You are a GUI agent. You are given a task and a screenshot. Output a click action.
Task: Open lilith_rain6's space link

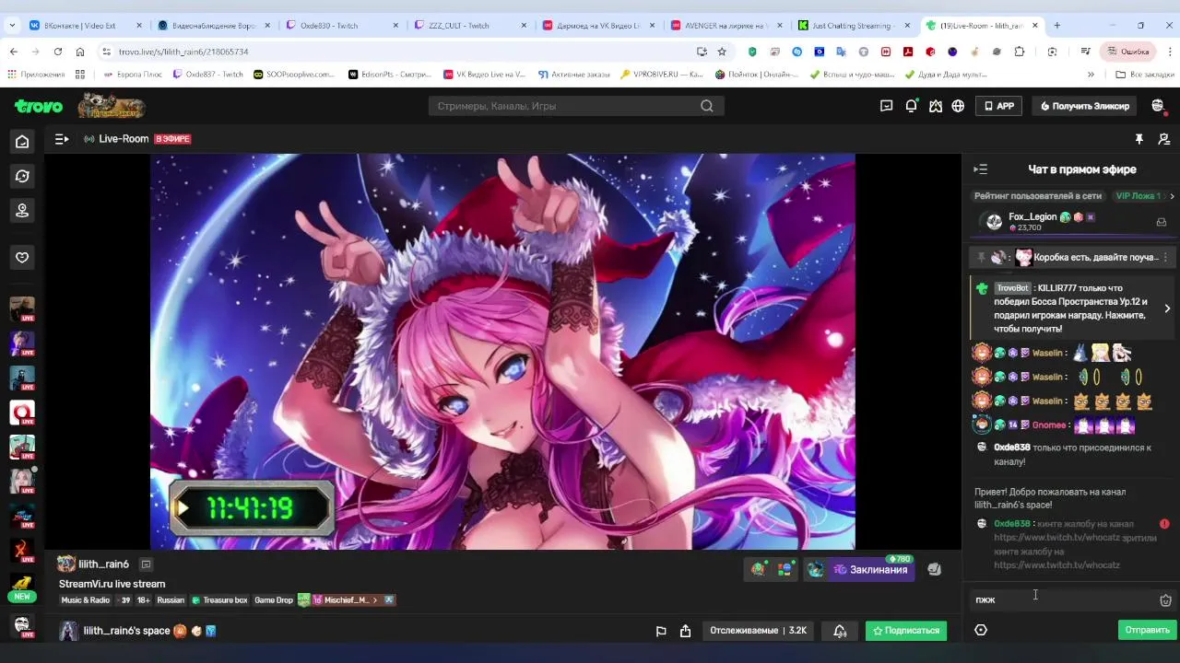point(126,631)
